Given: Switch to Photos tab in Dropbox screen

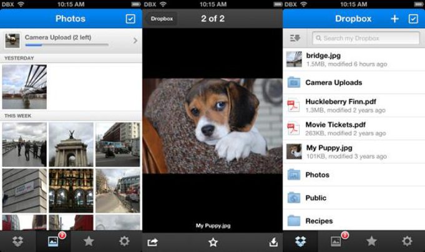Looking at the screenshot, I should click(x=336, y=241).
